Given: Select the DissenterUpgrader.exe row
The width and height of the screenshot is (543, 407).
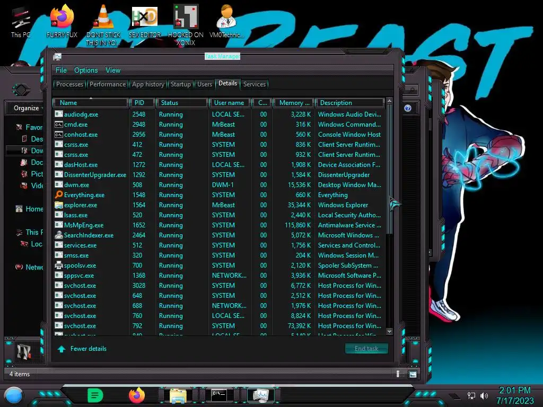Looking at the screenshot, I should pyautogui.click(x=219, y=175).
